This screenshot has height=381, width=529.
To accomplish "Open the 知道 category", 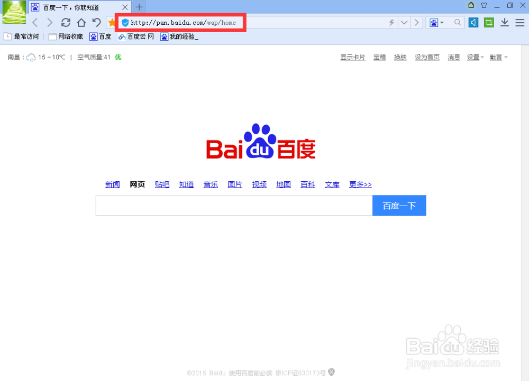I will tap(186, 184).
